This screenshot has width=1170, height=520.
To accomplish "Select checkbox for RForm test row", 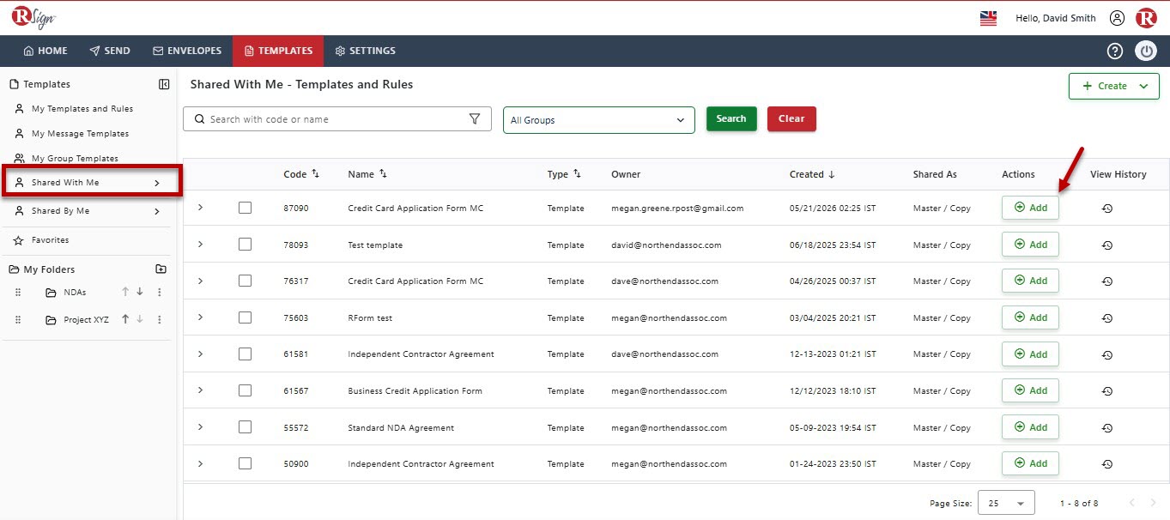I will coord(246,317).
